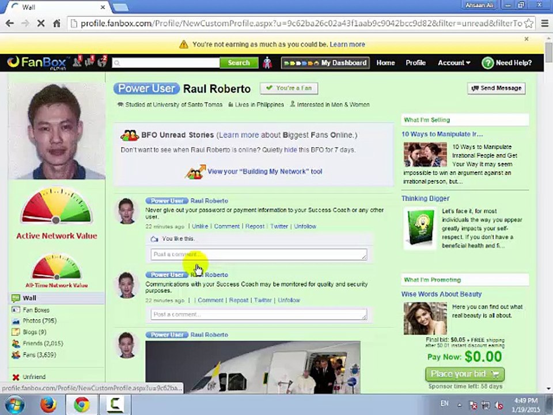The height and width of the screenshot is (415, 553).
Task: Click the browser back arrow
Action: [x=10, y=23]
